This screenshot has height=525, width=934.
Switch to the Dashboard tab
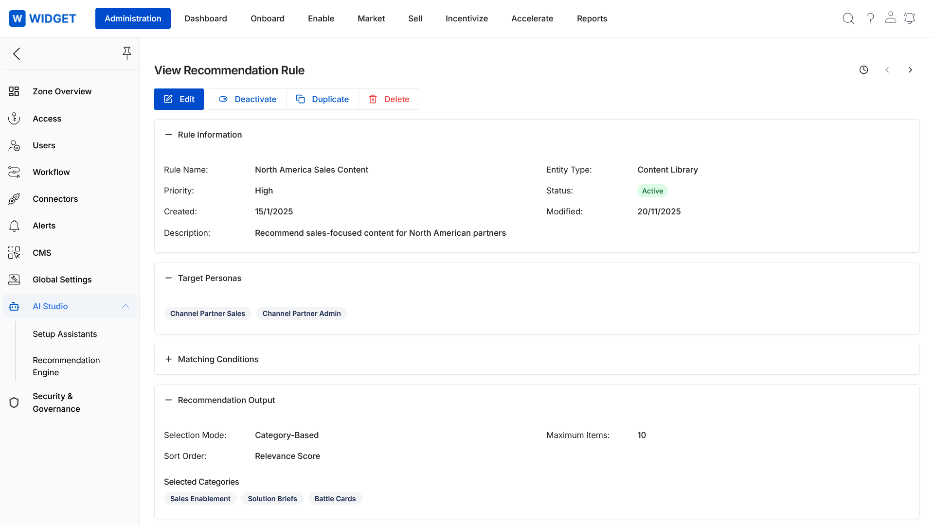pos(206,18)
